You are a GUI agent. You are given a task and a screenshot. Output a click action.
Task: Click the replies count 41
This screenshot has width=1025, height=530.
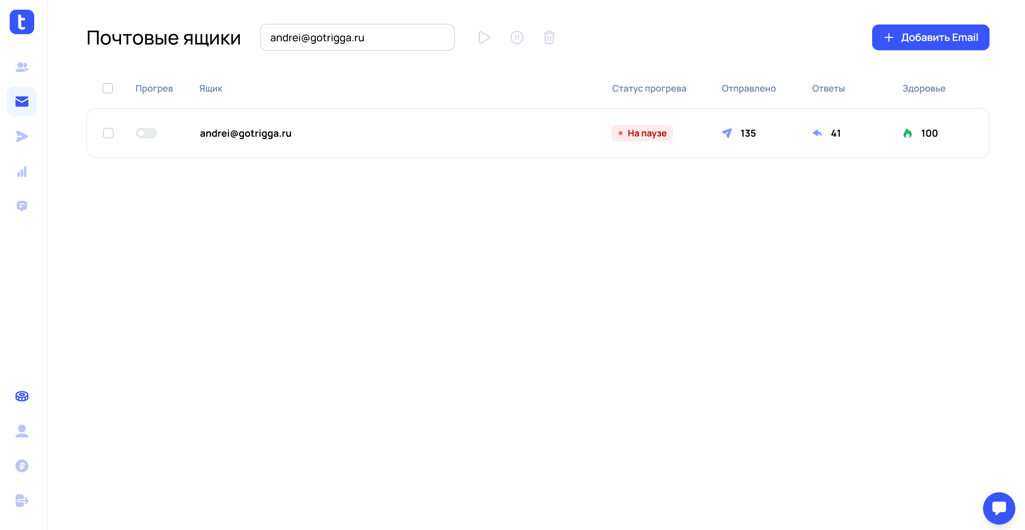pyautogui.click(x=836, y=133)
